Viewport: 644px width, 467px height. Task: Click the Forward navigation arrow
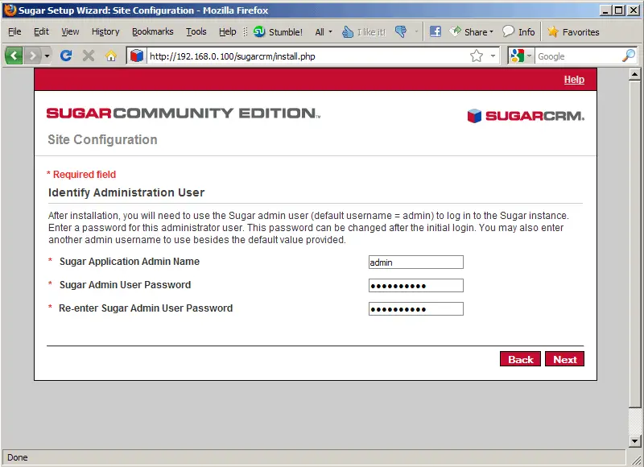pos(32,56)
